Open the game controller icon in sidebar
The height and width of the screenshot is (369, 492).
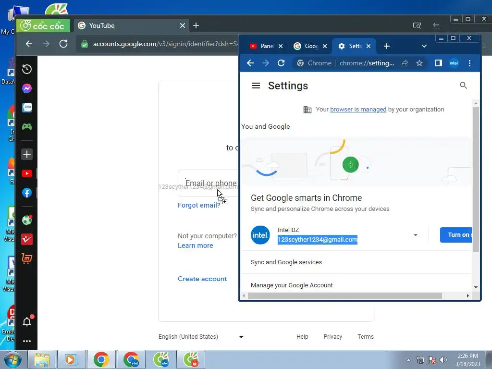point(27,127)
